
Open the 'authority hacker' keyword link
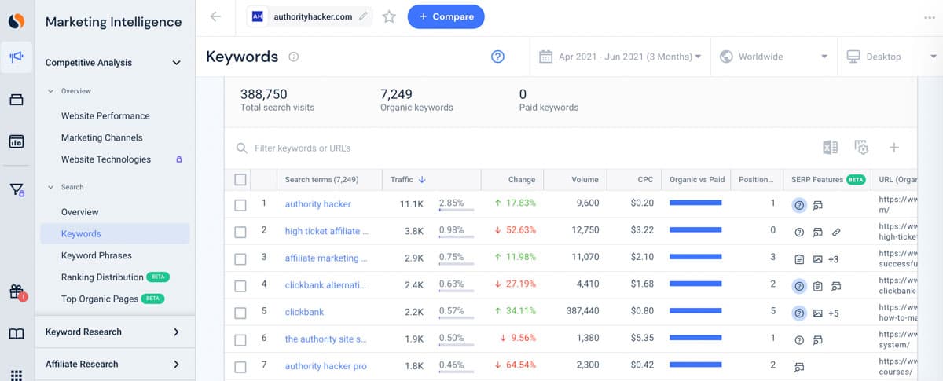[317, 204]
